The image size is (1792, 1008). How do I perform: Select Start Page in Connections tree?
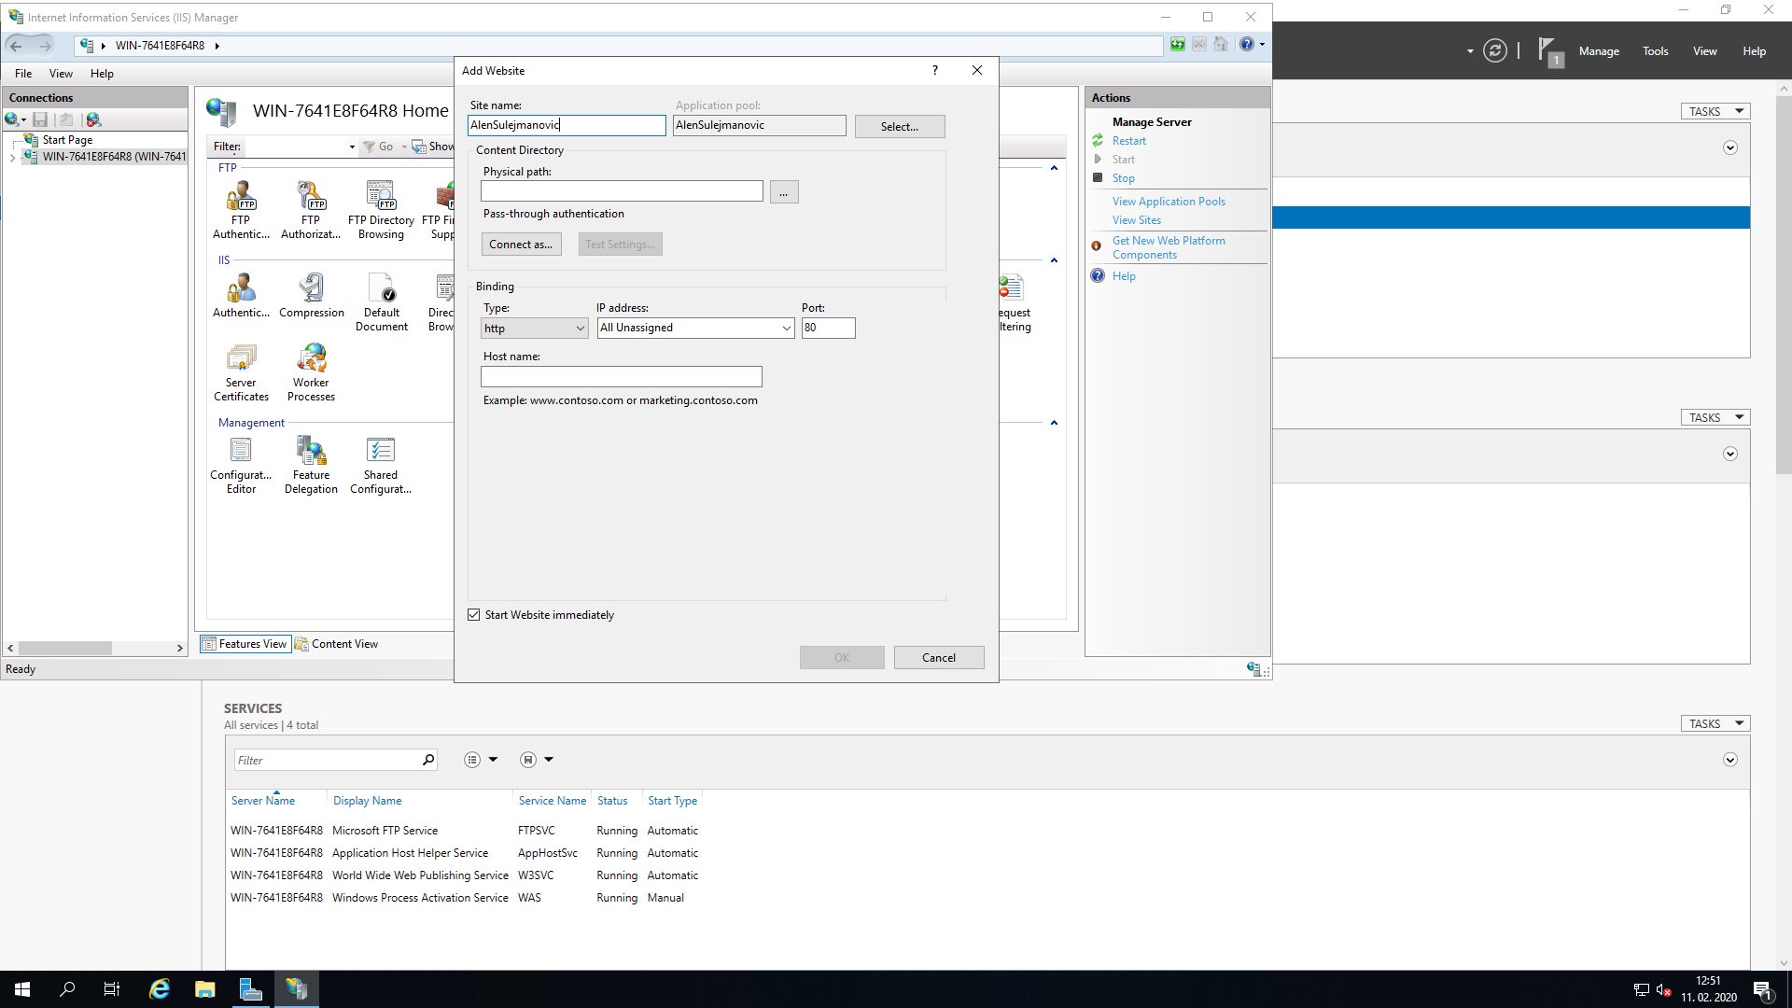tap(67, 140)
